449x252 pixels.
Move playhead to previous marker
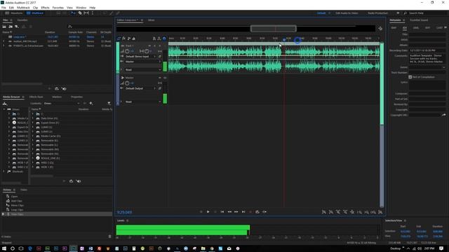[222, 212]
